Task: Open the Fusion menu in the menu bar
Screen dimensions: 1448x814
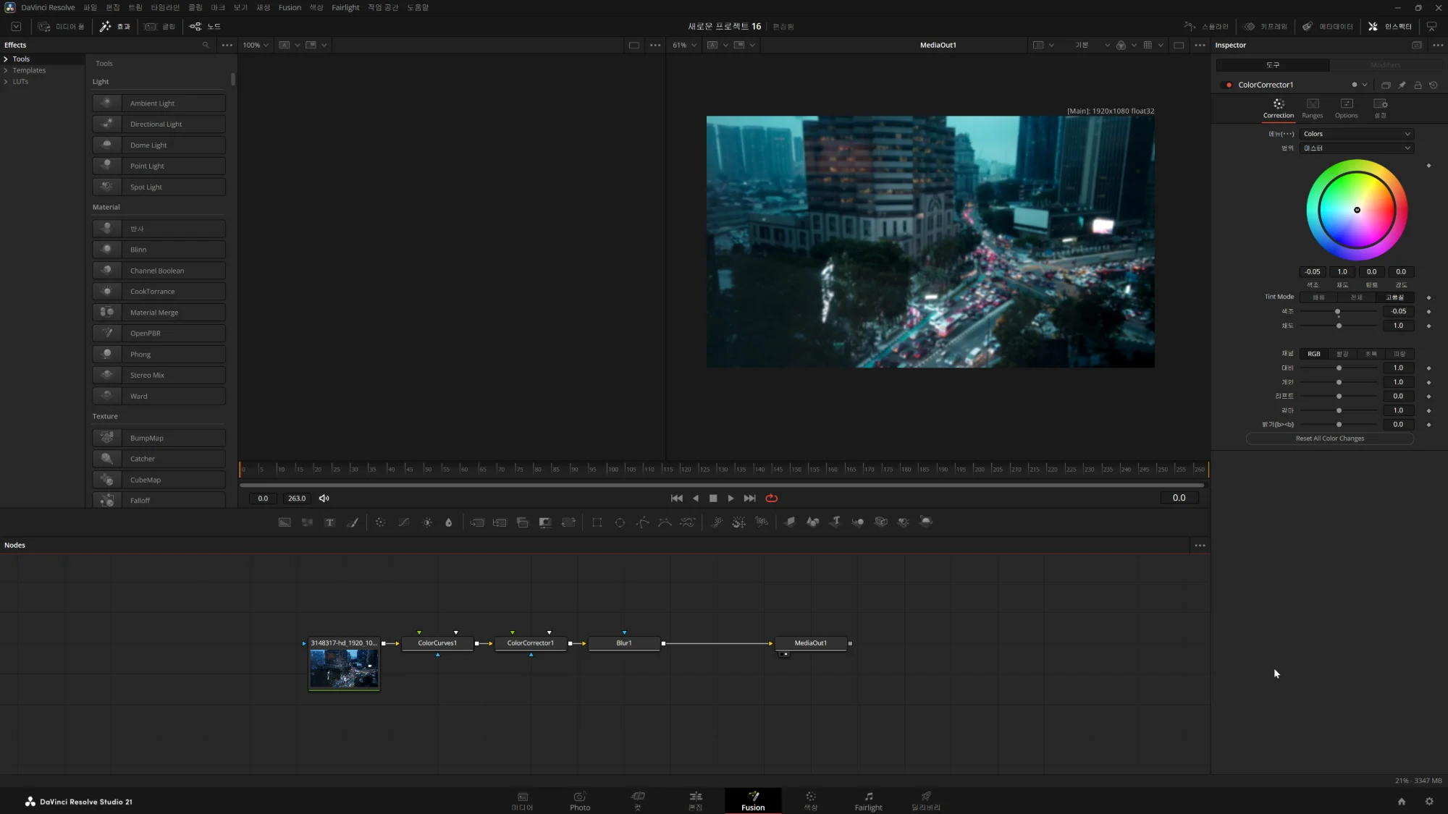Action: 290,7
